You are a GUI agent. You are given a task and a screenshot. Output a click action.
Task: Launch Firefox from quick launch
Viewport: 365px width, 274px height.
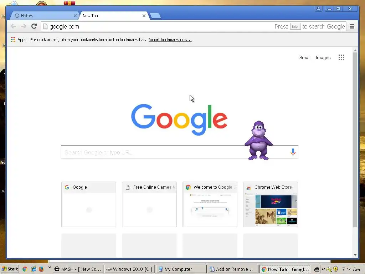[x=41, y=269]
